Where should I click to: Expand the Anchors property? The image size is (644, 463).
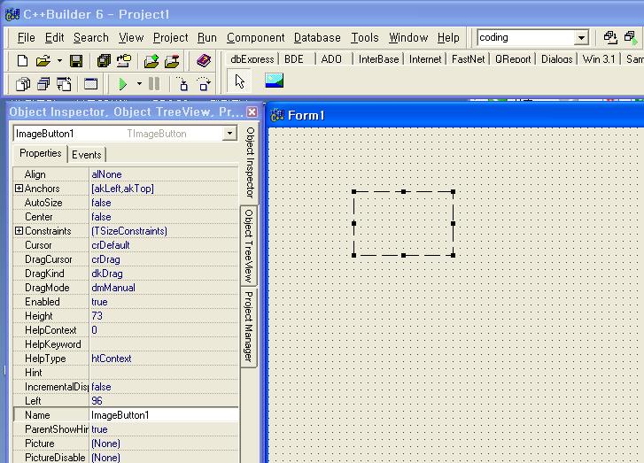click(x=19, y=189)
